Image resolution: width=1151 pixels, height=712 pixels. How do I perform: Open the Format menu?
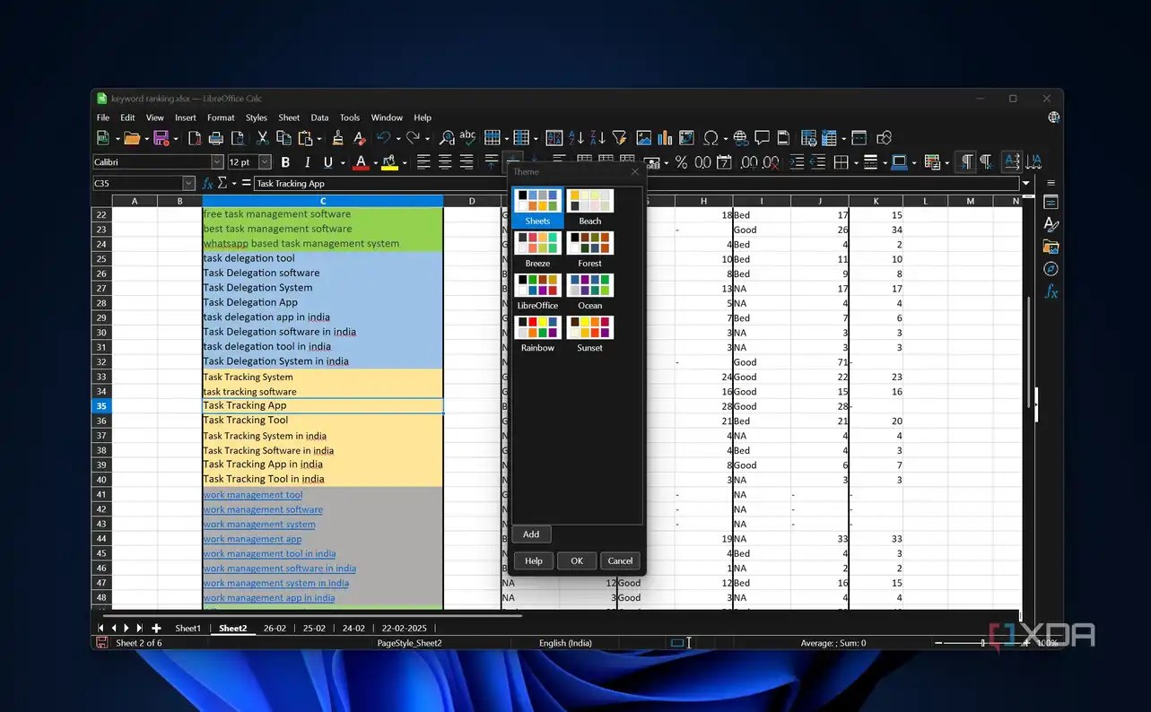(x=221, y=117)
